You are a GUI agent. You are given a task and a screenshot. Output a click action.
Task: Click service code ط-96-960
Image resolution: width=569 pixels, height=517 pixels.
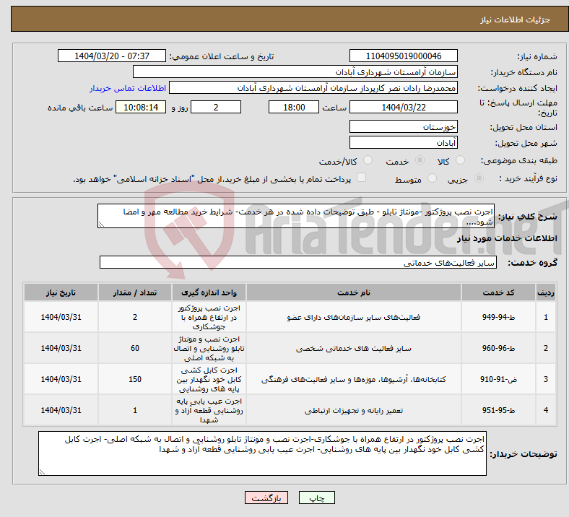498,348
